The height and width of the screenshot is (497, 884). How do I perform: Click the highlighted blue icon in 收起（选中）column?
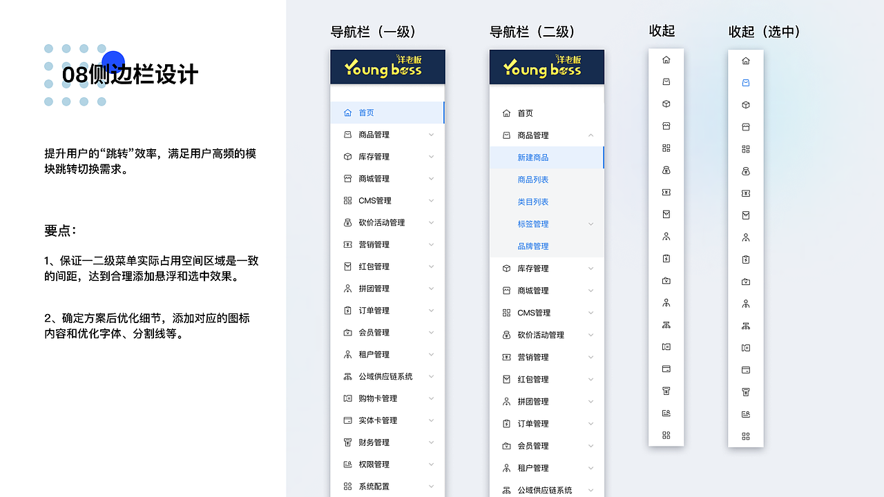[x=745, y=81]
